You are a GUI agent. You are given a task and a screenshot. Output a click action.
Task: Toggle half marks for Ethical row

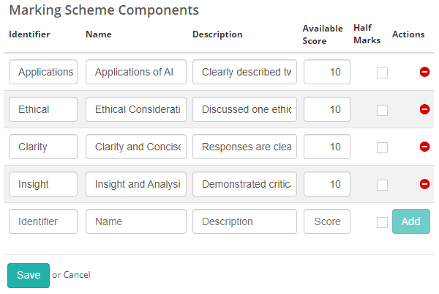382,110
